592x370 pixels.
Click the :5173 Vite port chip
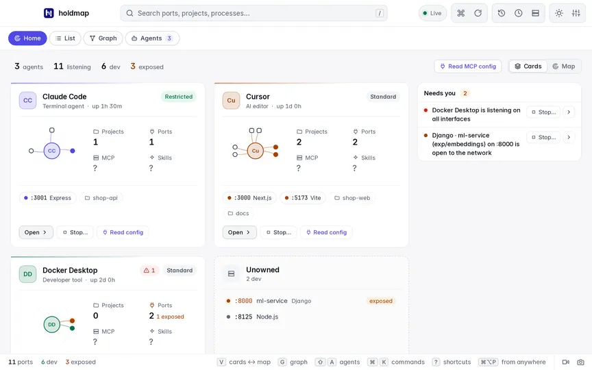(303, 198)
